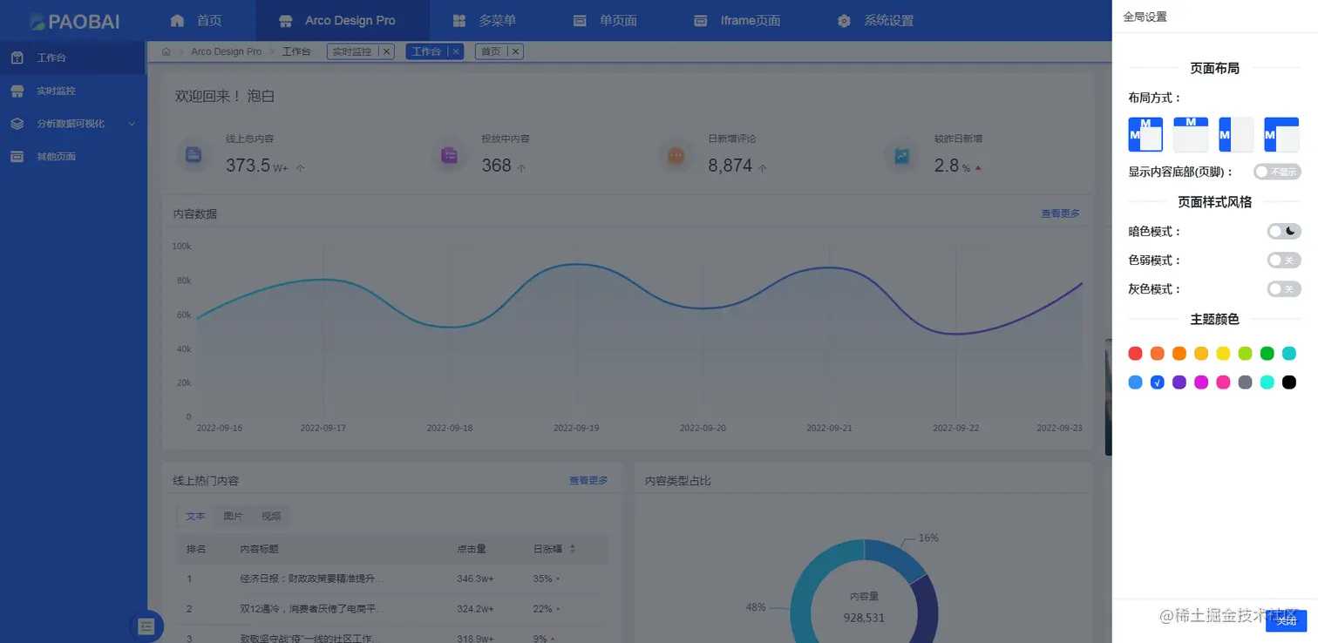Select the 图片 tab in popular content

pyautogui.click(x=233, y=516)
